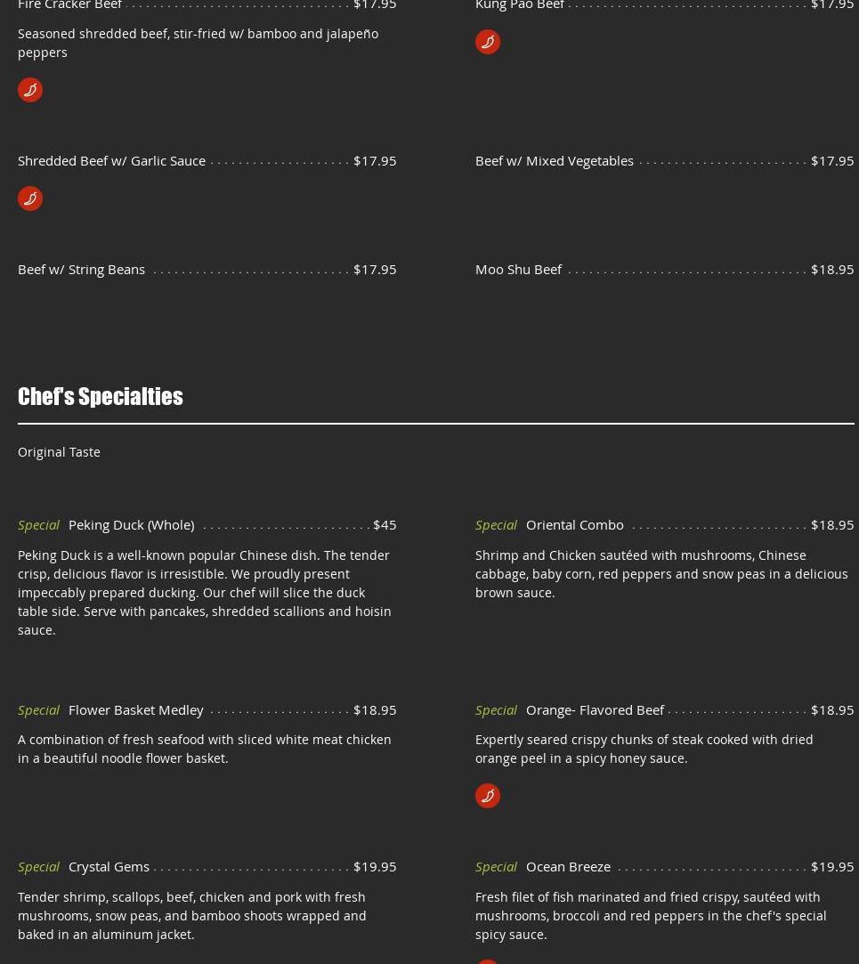859x964 pixels.
Task: Select Beef w/ Mixed Vegetables item
Action: pos(555,161)
